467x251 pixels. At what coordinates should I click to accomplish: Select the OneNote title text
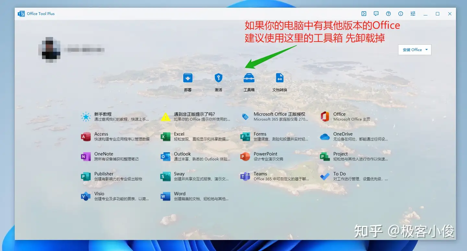point(104,154)
